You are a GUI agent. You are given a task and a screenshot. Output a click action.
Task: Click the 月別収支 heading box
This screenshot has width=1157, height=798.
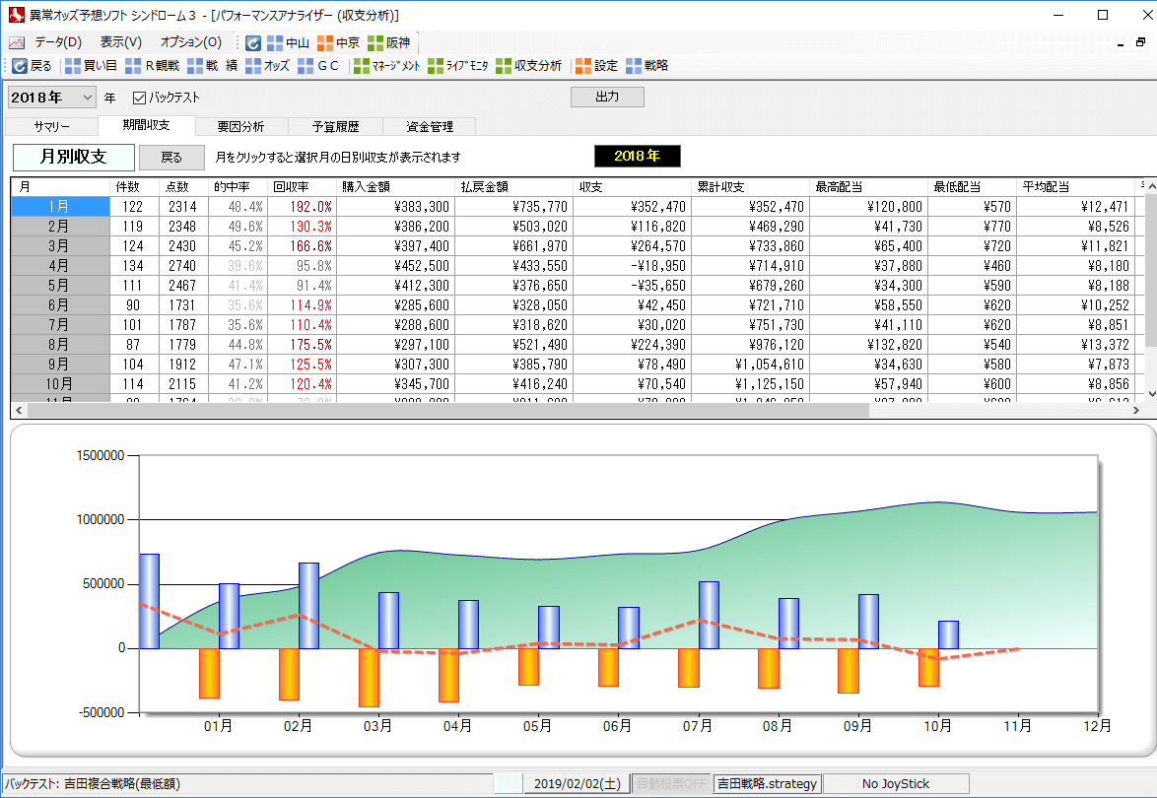tap(74, 157)
